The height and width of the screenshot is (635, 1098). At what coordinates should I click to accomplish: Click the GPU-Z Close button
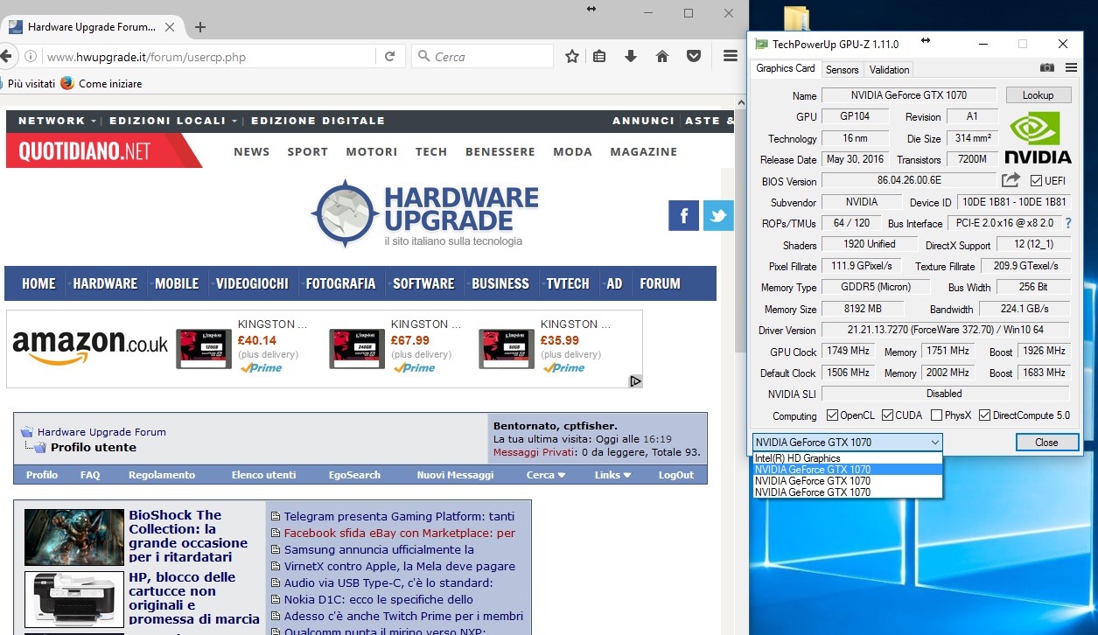[x=1046, y=443]
